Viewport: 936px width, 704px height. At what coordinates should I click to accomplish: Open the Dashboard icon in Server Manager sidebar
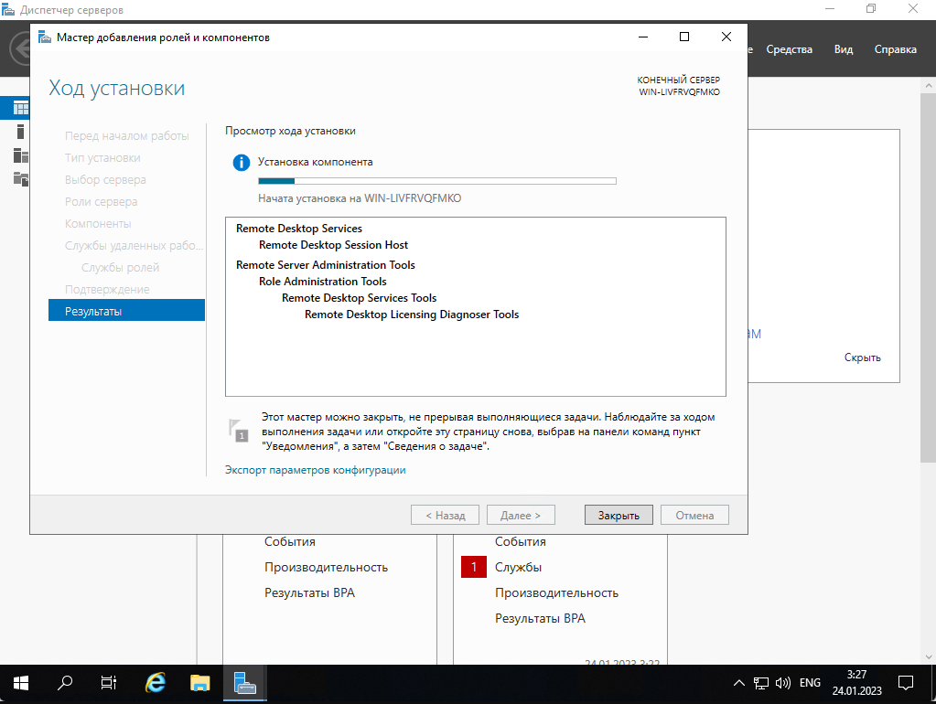[20, 108]
